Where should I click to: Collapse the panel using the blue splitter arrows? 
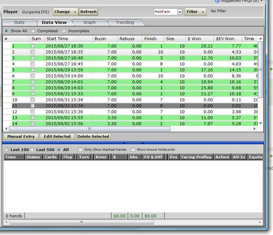point(133,143)
